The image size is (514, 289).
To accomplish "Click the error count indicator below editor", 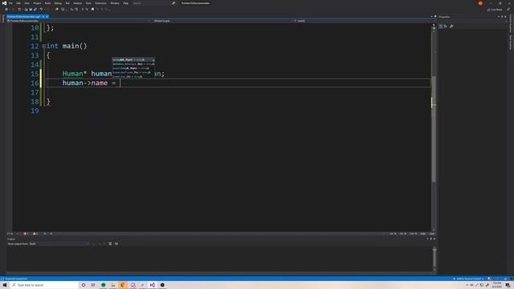I will point(26,234).
